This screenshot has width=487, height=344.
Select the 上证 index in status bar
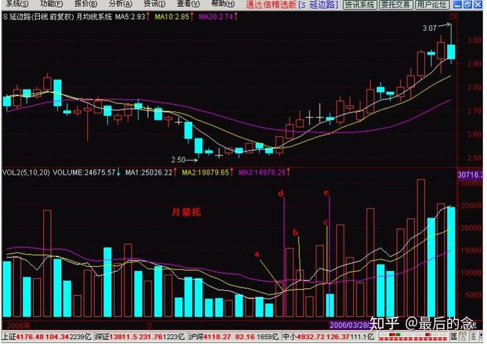tap(8, 336)
